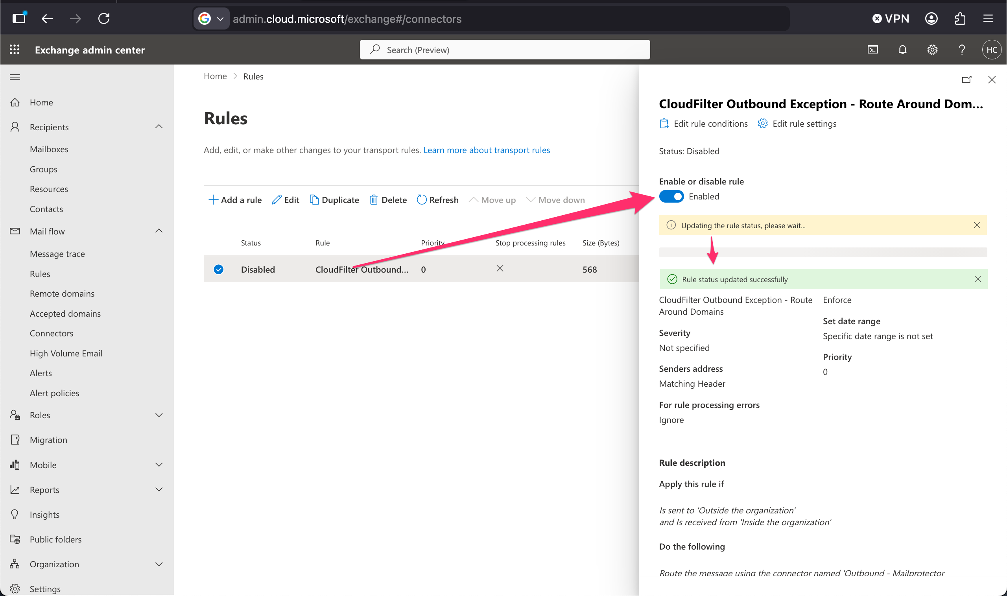Open Accepted domains in navigation
This screenshot has height=596, width=1007.
[65, 314]
